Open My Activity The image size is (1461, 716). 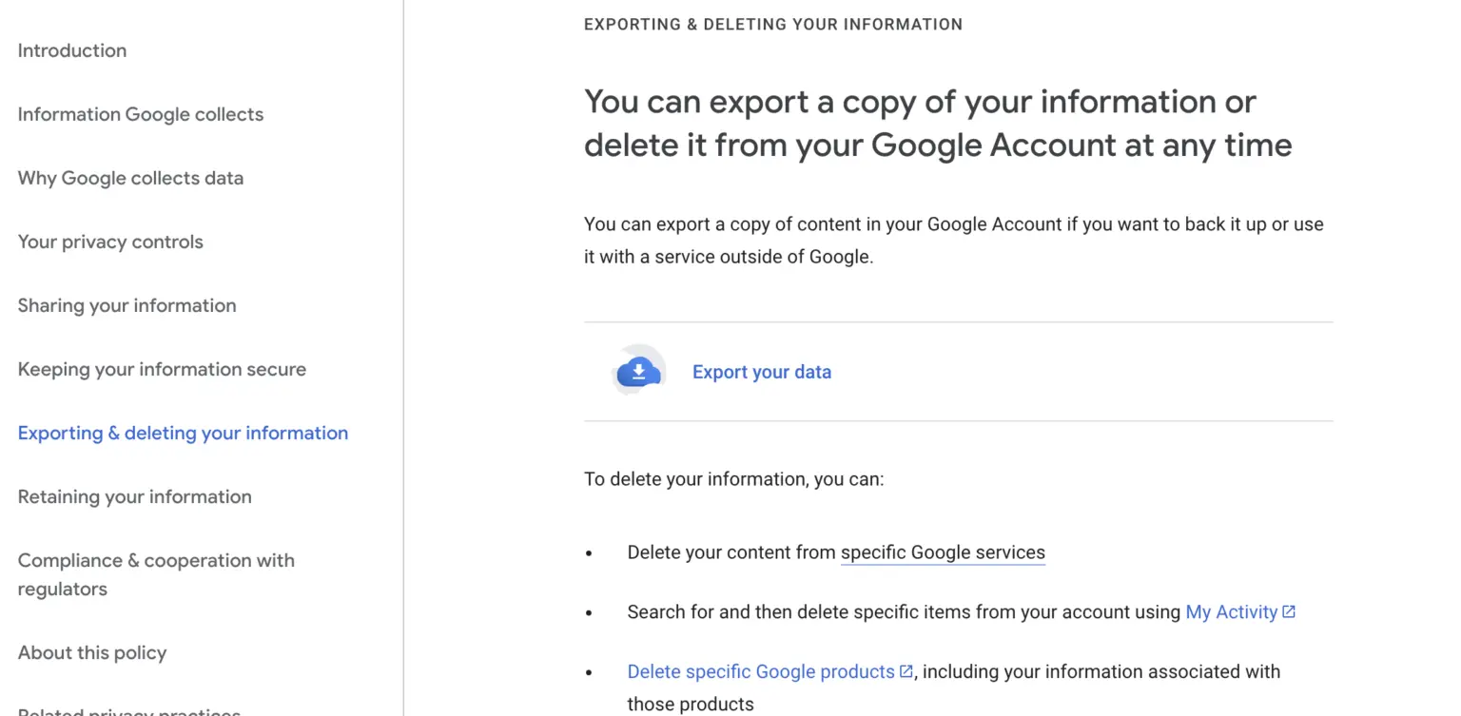1233,611
